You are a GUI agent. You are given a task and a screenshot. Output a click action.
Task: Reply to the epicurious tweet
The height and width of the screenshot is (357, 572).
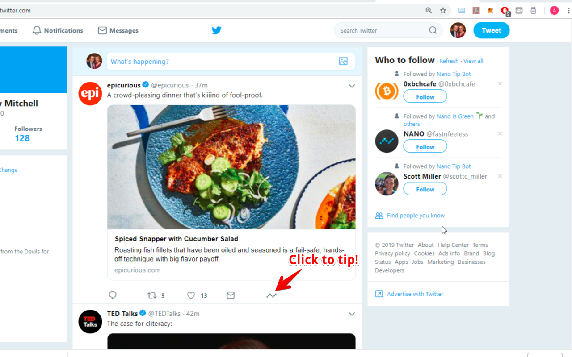click(113, 295)
